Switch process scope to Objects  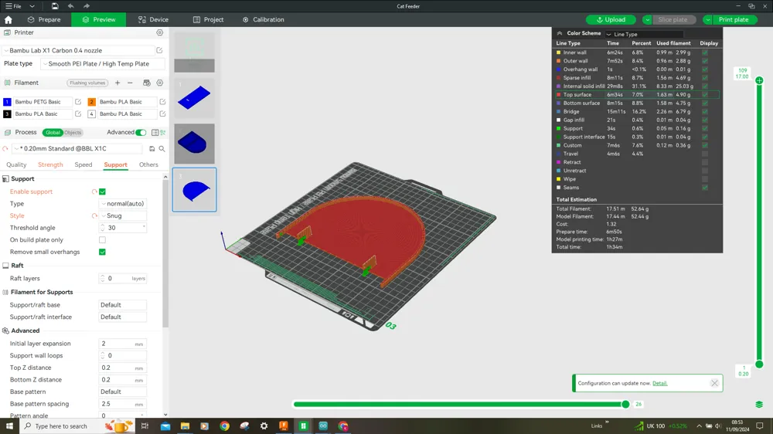click(x=73, y=133)
